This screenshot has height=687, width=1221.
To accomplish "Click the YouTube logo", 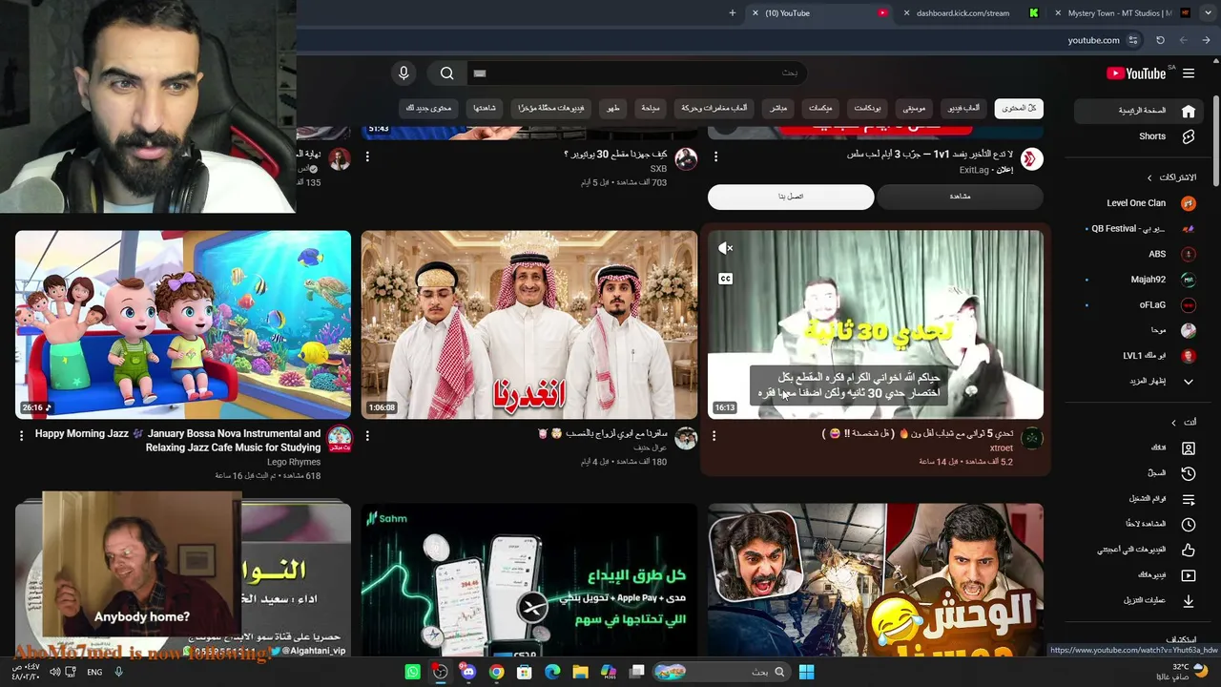I will coord(1136,73).
